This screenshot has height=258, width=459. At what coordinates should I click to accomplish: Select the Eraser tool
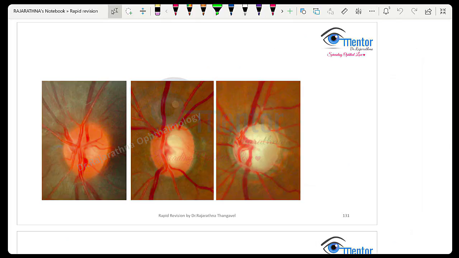(157, 11)
